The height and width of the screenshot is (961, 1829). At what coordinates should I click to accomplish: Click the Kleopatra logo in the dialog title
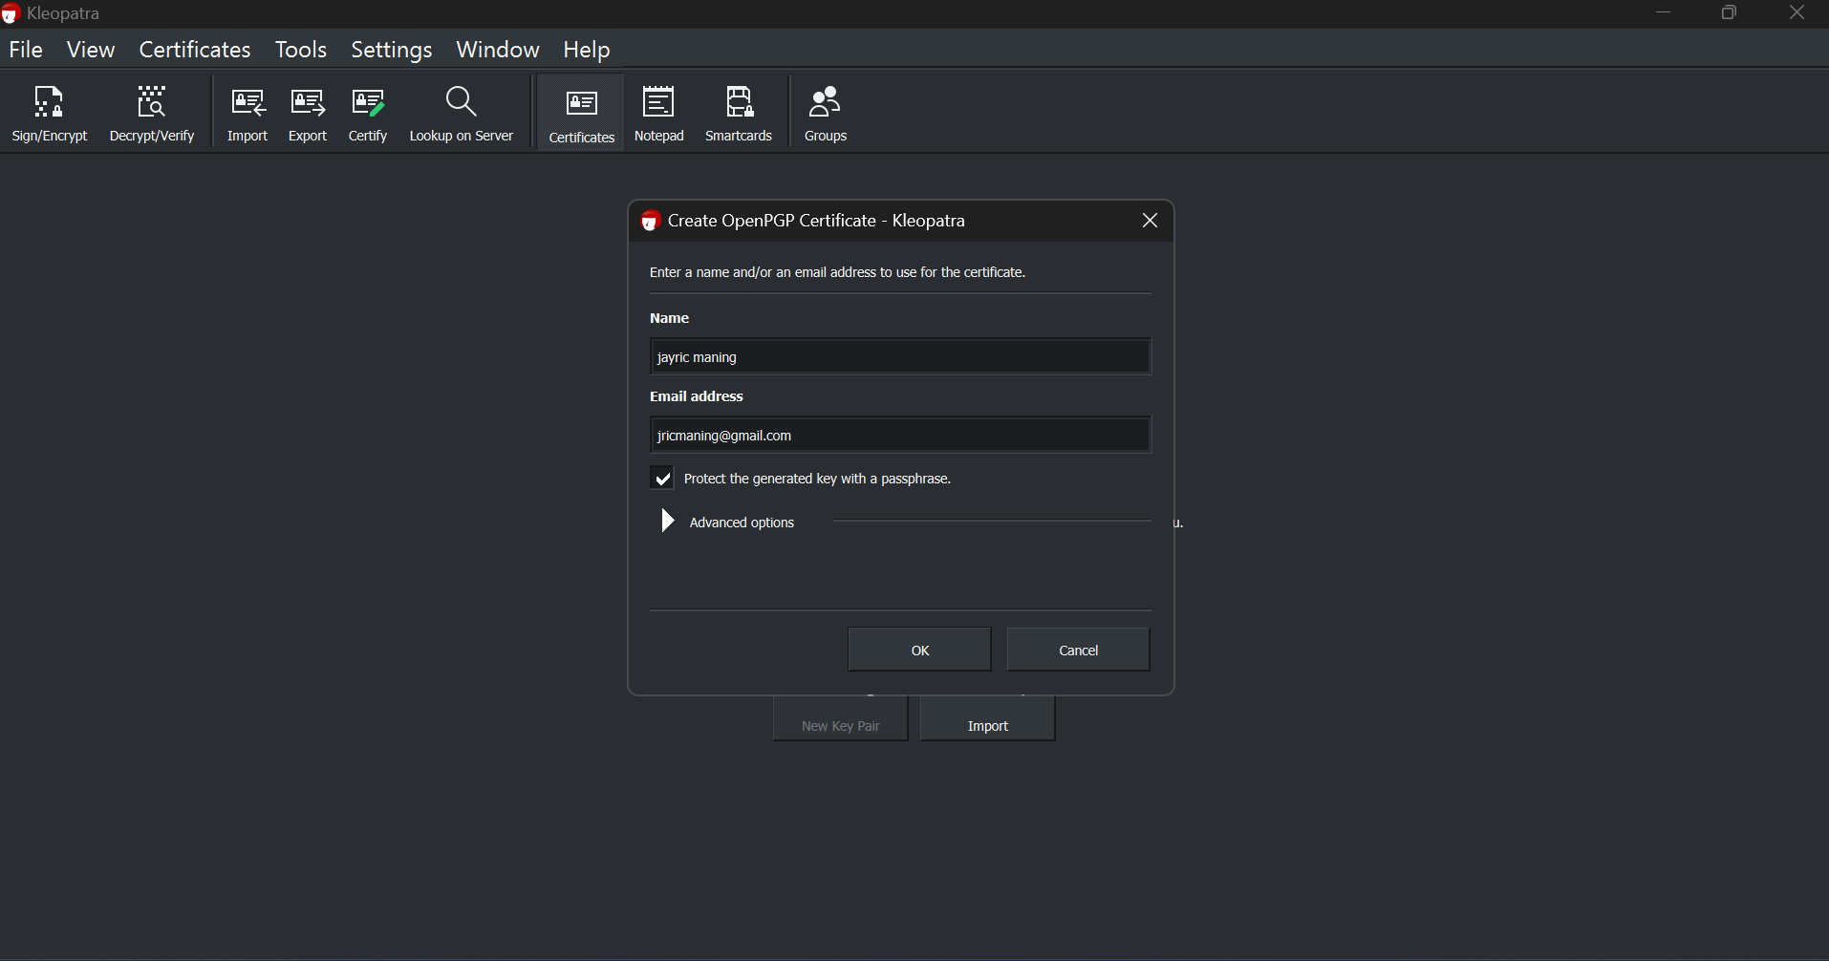coord(650,221)
